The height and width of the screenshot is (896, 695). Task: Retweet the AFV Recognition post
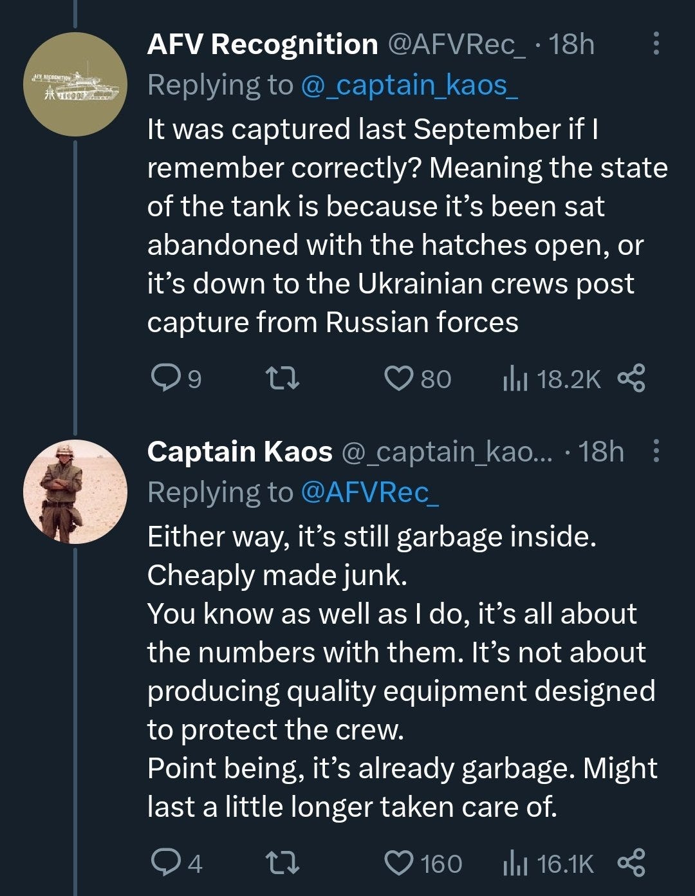click(x=283, y=378)
